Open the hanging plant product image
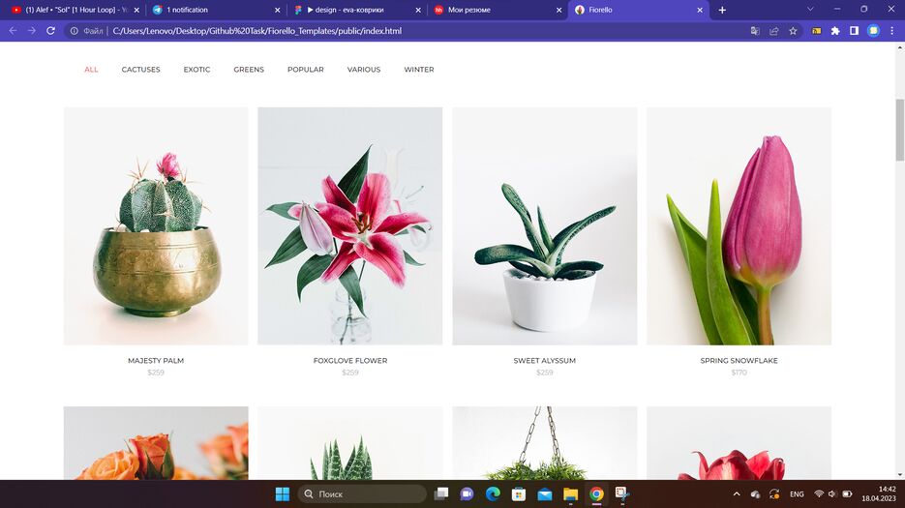This screenshot has width=905, height=508. pos(545,443)
